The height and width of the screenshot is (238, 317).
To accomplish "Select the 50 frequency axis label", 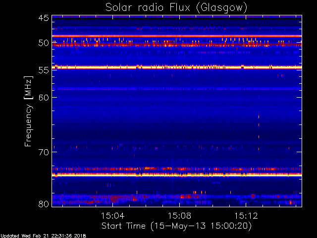I will [x=44, y=43].
